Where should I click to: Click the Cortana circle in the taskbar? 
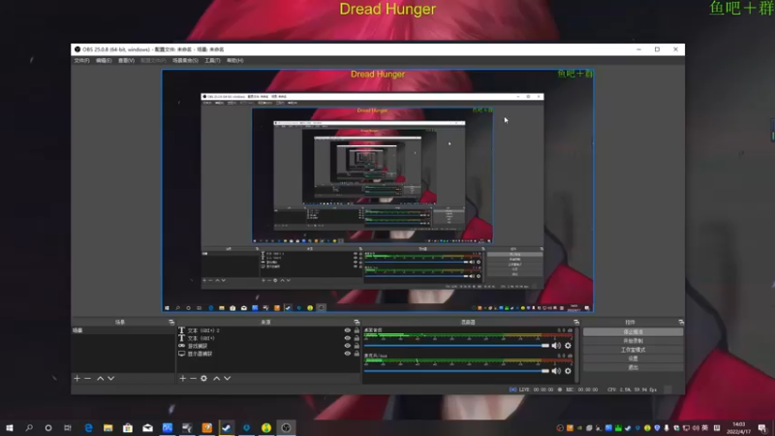(48, 427)
